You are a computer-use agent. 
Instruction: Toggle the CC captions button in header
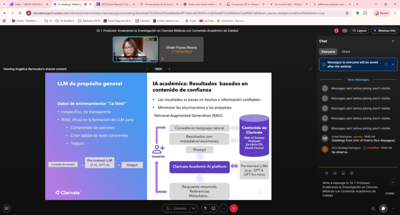tap(345, 30)
